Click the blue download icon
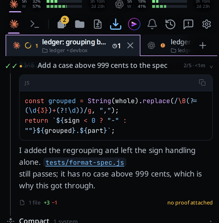Viewport: 219px width, 223px height. 116,24
